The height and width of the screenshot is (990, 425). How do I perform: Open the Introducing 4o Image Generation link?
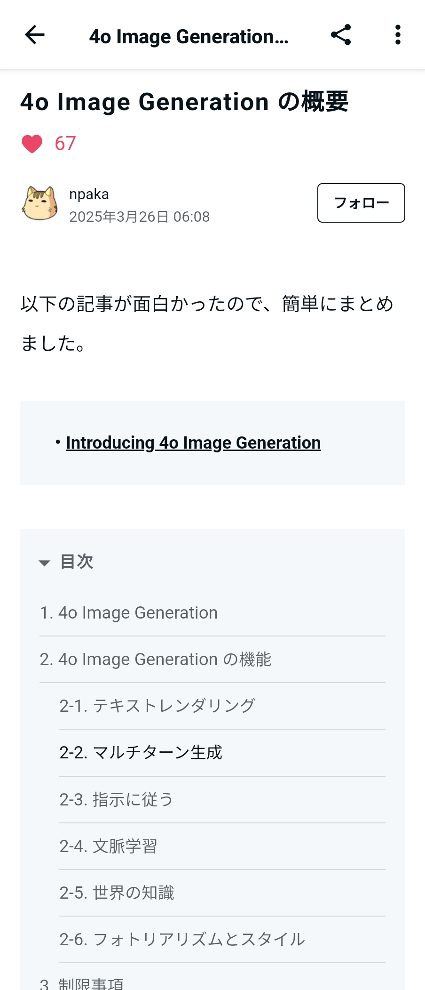pyautogui.click(x=193, y=443)
